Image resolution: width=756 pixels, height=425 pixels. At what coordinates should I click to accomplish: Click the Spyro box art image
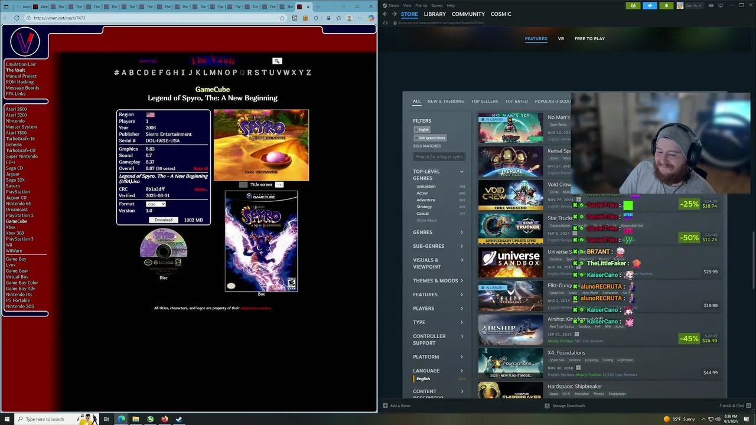tap(261, 241)
